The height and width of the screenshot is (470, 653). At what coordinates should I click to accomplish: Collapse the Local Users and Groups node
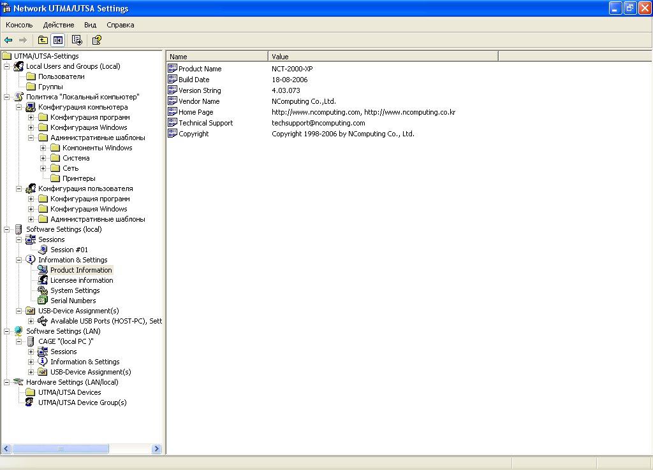point(6,66)
